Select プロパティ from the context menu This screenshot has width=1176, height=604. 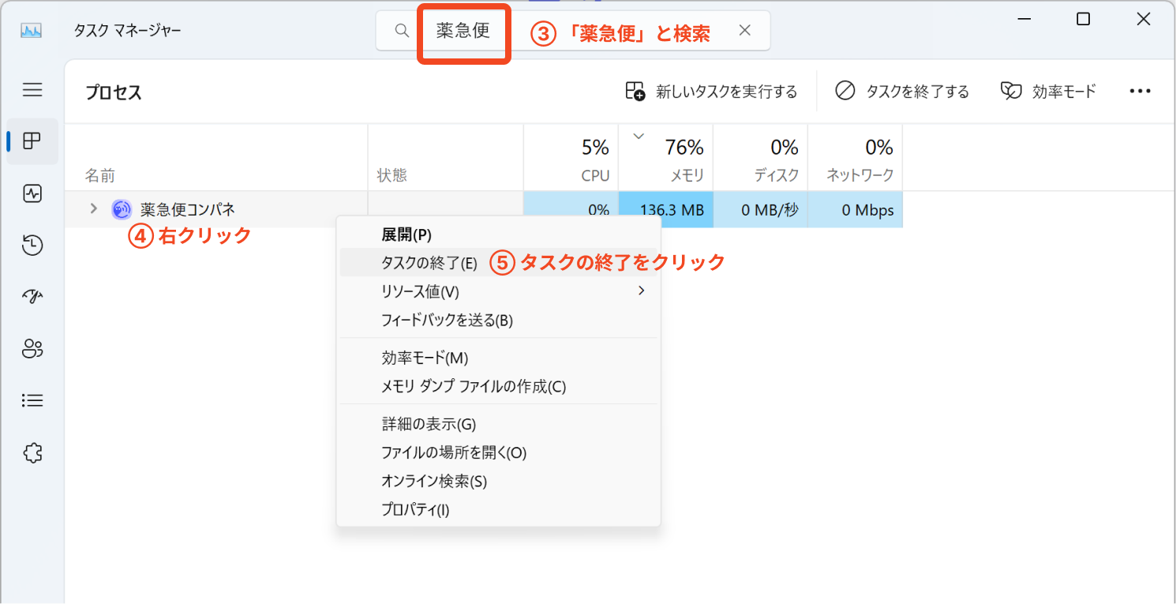coord(415,509)
